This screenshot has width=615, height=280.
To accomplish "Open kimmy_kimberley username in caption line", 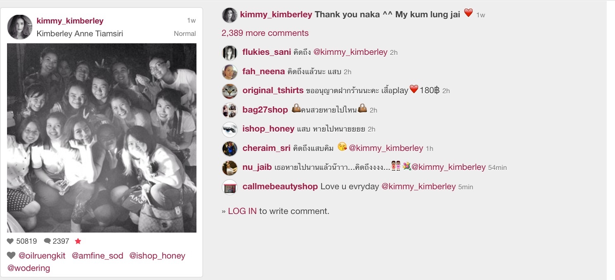I will 276,14.
